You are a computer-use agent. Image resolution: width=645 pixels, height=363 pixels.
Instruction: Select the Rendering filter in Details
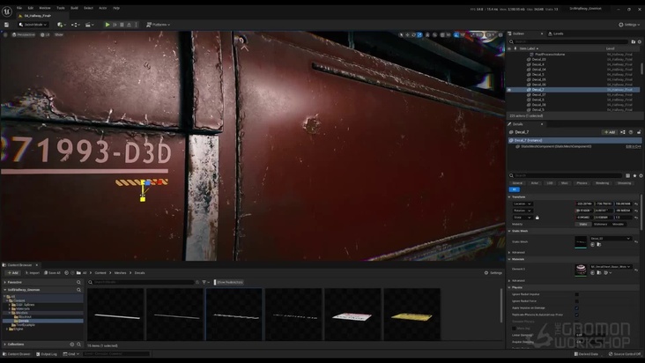pyautogui.click(x=602, y=183)
